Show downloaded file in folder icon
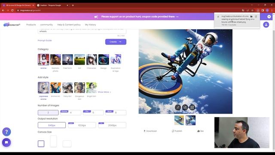275x155 pixels. point(251,16)
